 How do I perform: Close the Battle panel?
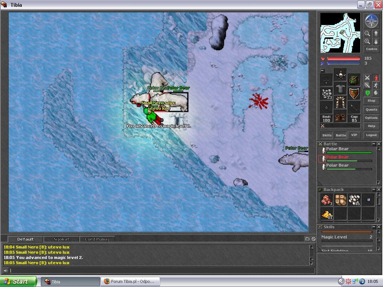point(379,144)
